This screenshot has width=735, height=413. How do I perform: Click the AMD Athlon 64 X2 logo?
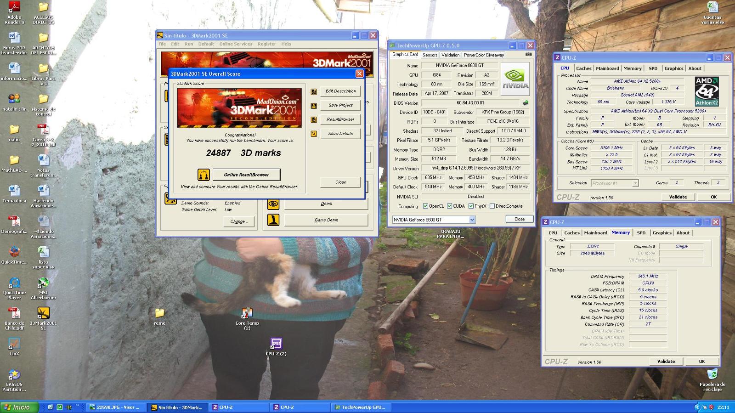click(x=707, y=91)
